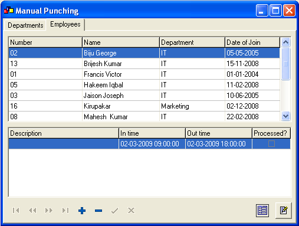Screen dimensions: 299x226
Task: Sort by the Department column header
Action: coord(192,42)
